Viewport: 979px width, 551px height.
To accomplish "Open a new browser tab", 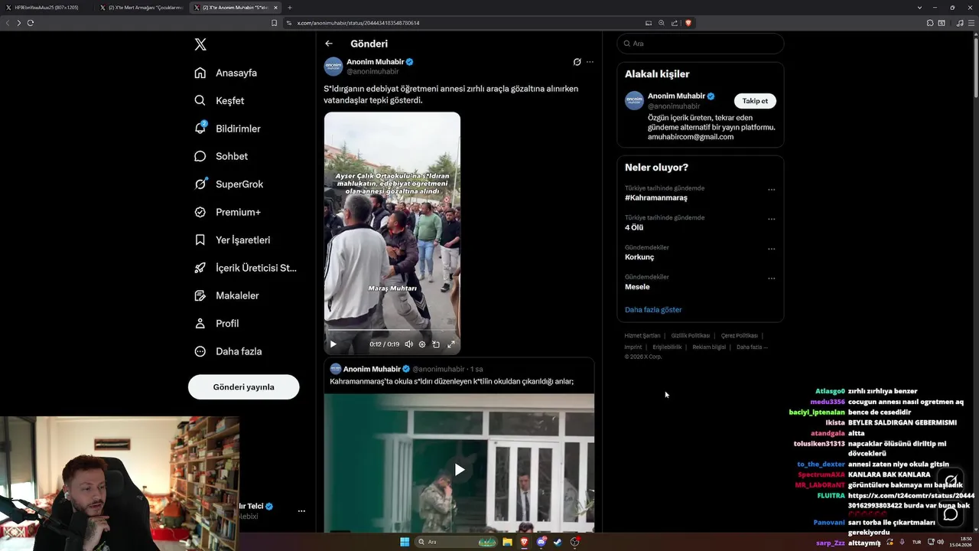I will [290, 8].
